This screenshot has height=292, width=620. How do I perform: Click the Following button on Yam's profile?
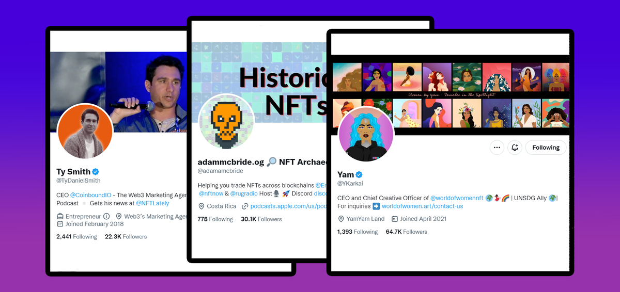546,148
